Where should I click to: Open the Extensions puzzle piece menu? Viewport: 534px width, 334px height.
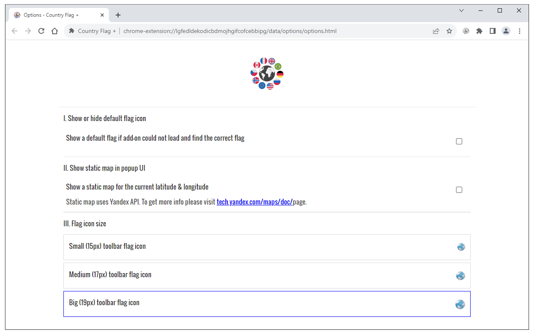tap(479, 31)
